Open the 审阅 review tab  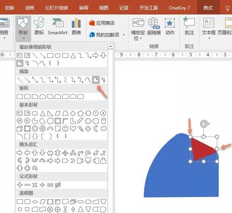[x=84, y=8]
